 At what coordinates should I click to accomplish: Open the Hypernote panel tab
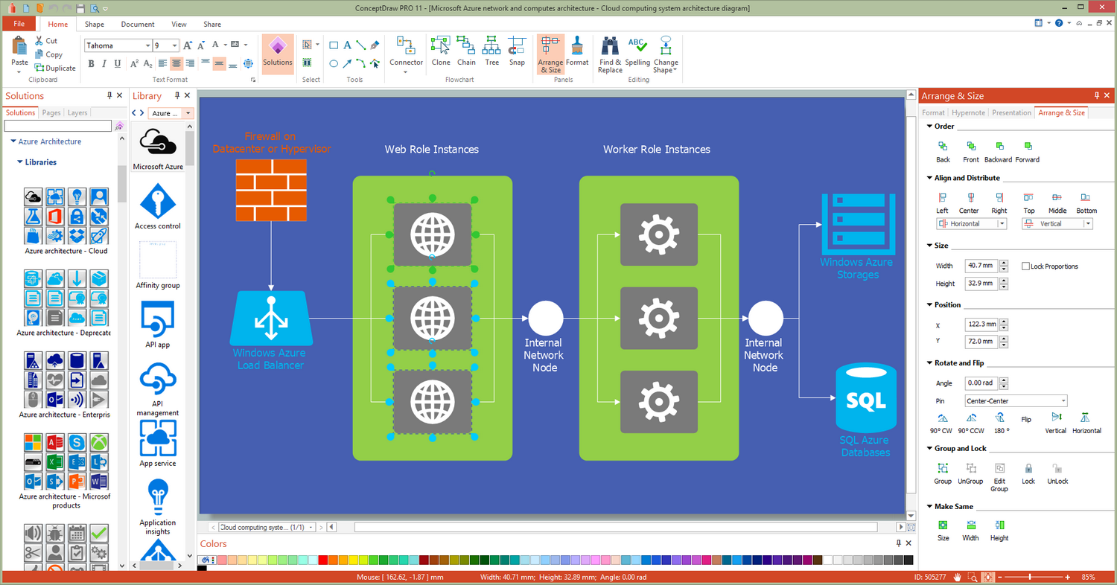point(968,113)
